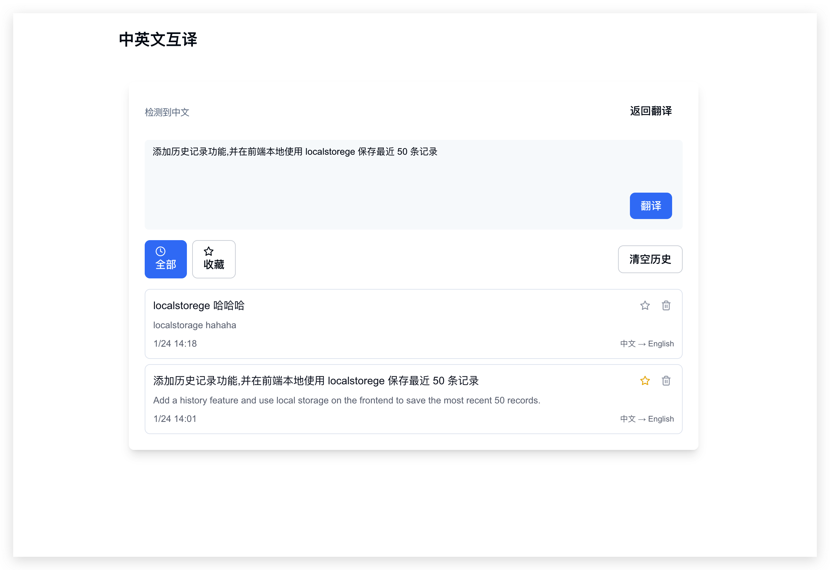Switch to the 收藏 favorites tab
The width and height of the screenshot is (830, 570).
214,259
